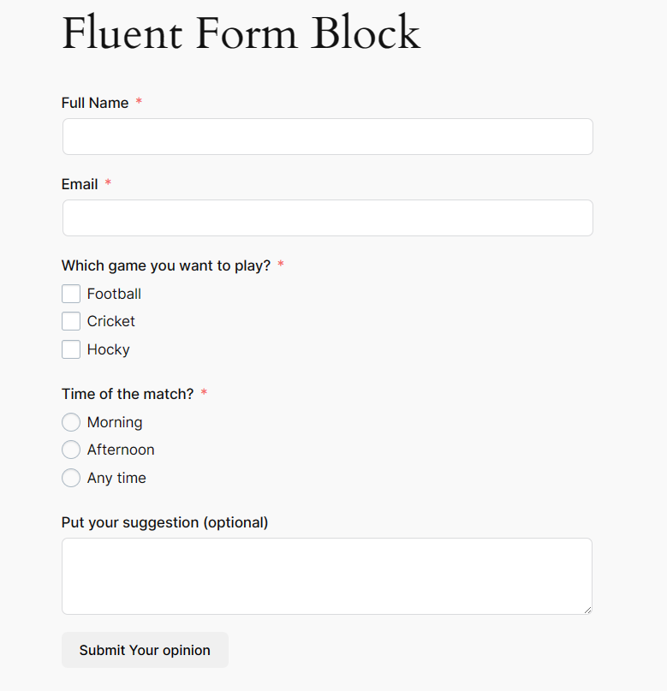667x691 pixels.
Task: Enable the Hocky checkbox
Action: (71, 349)
